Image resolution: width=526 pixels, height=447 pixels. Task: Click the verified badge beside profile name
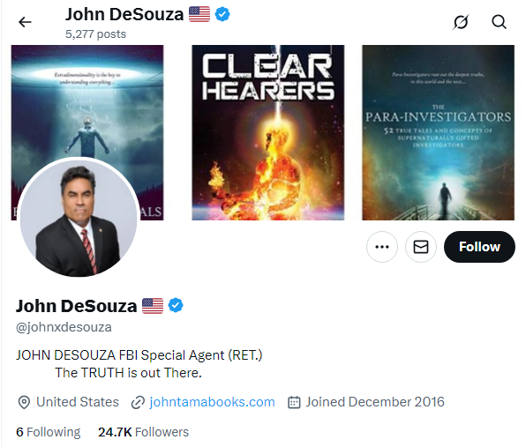click(x=176, y=306)
